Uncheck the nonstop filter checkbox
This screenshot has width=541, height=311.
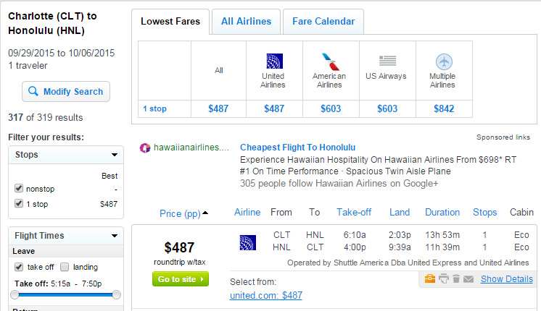19,188
